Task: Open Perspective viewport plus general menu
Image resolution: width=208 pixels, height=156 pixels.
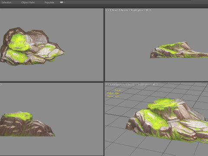Action: [108, 84]
